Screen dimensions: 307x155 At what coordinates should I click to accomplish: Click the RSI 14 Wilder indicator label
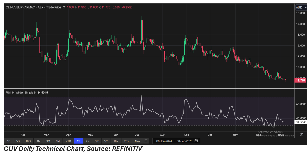pos(21,92)
